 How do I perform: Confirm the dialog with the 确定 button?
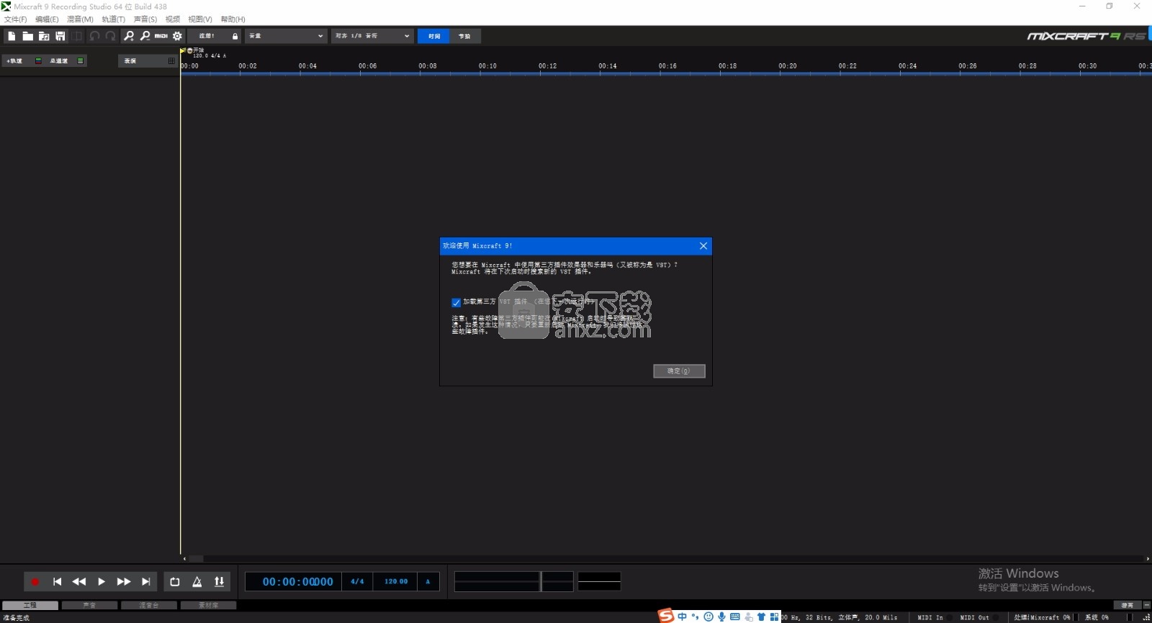click(x=679, y=371)
